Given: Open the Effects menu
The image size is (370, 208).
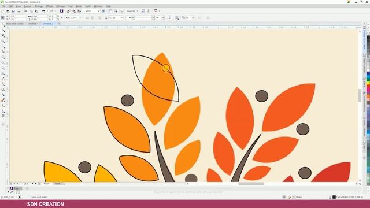Looking at the screenshot, I should click(x=50, y=6).
